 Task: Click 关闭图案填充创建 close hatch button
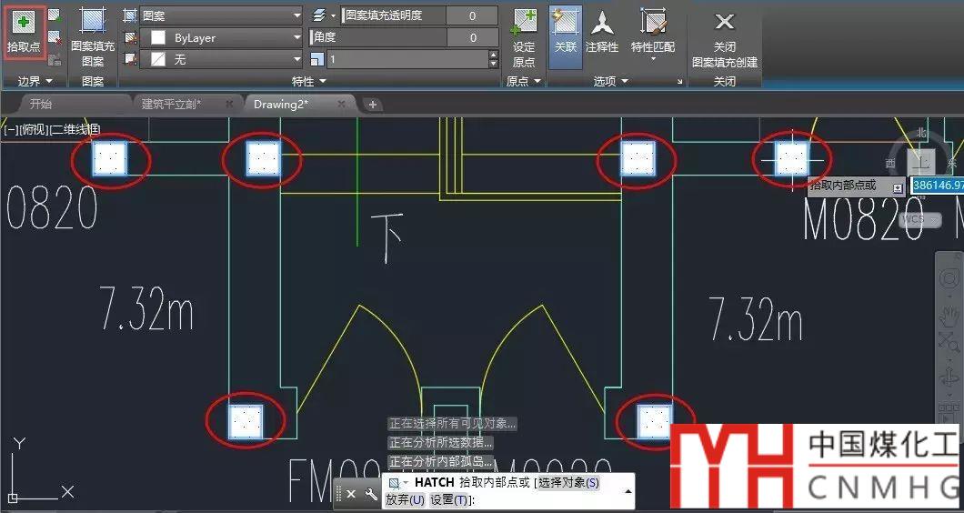[x=724, y=36]
